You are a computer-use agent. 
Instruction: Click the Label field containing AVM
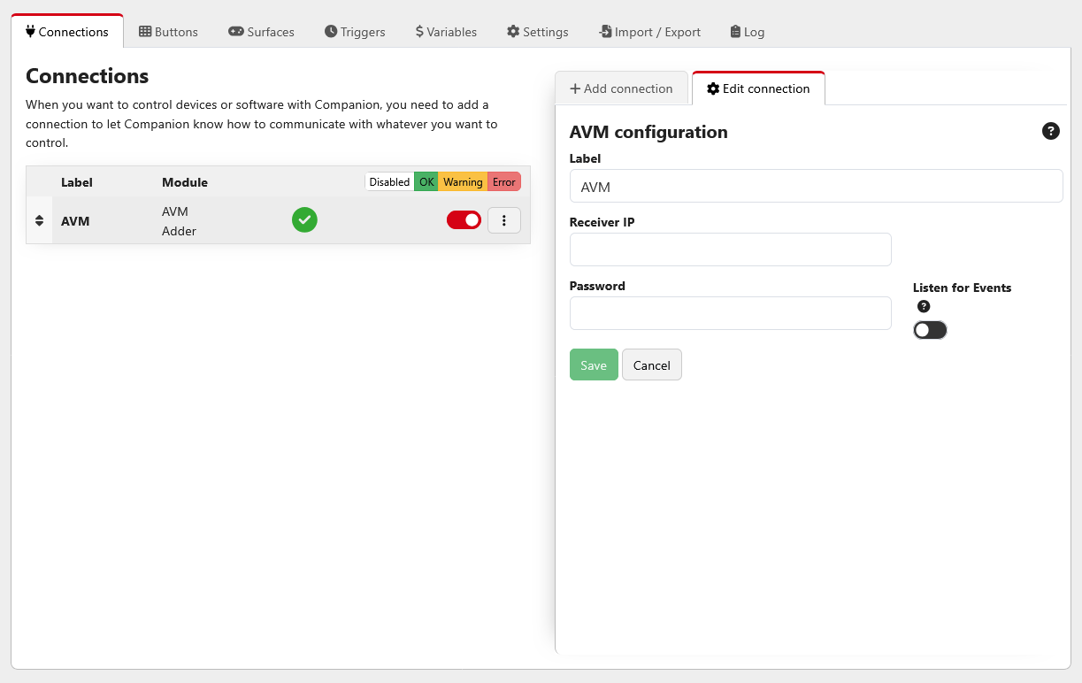(x=815, y=187)
